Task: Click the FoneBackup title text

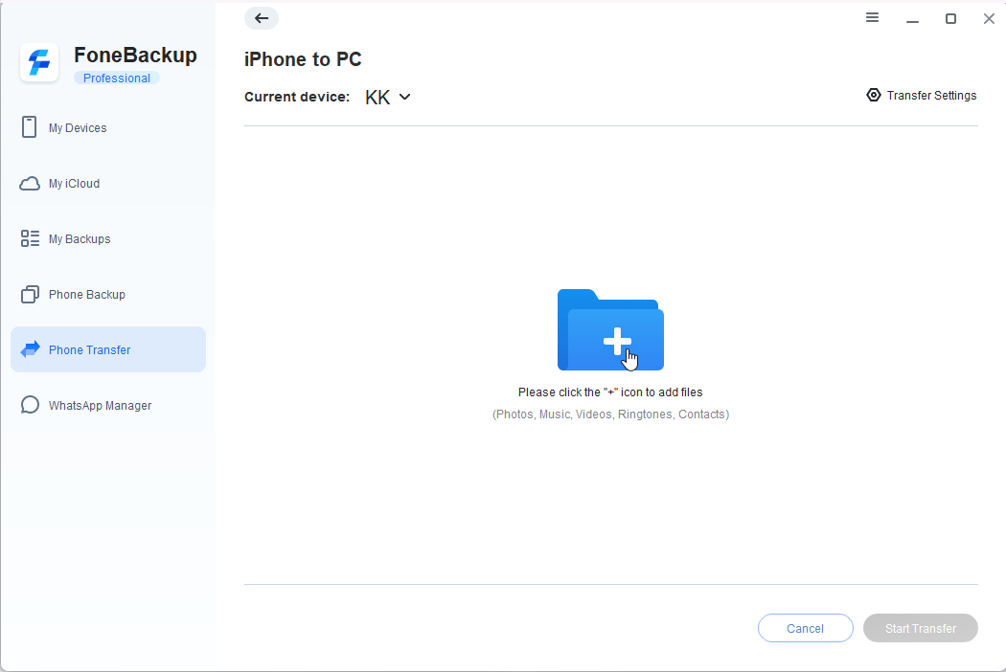Action: click(135, 56)
